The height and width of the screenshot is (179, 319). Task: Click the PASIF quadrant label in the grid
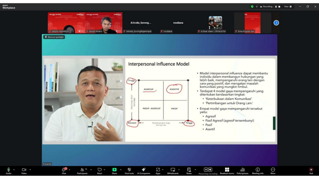174,108
